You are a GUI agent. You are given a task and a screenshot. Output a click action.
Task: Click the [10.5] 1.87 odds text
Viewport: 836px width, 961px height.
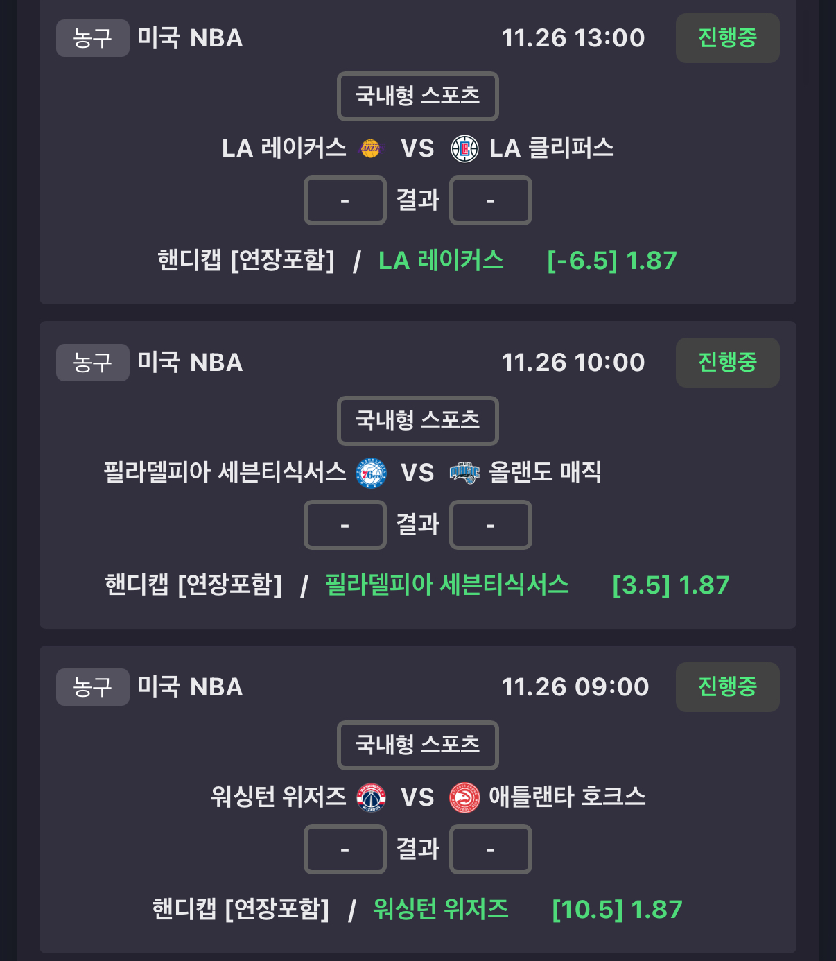pyautogui.click(x=617, y=910)
